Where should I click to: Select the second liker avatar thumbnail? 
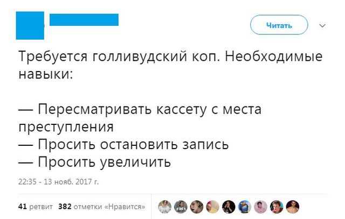click(181, 206)
